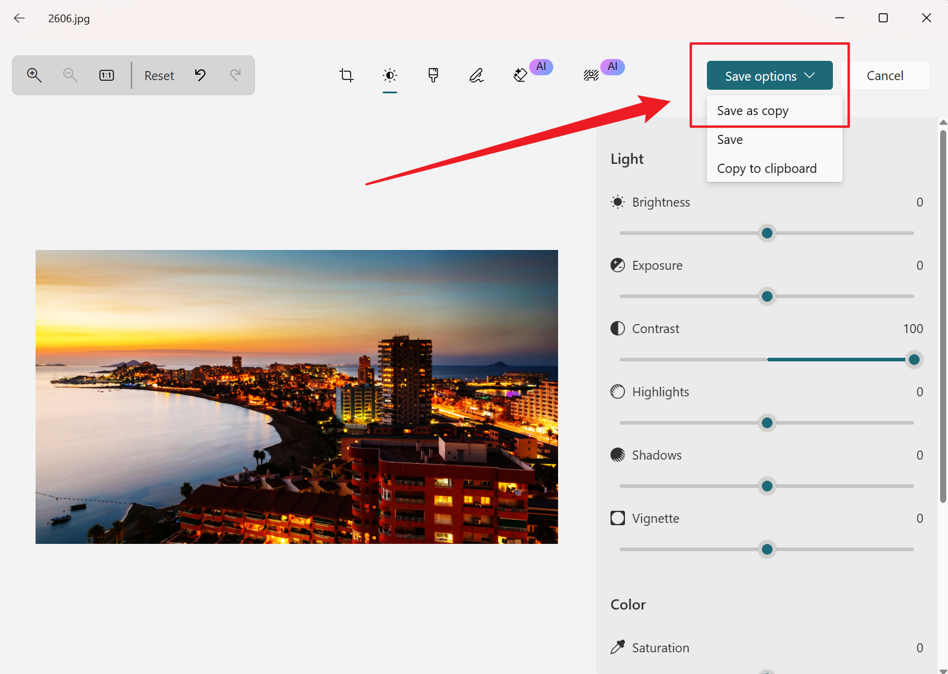The image size is (948, 674).
Task: Open the AI Background blur tool
Action: pyautogui.click(x=591, y=75)
